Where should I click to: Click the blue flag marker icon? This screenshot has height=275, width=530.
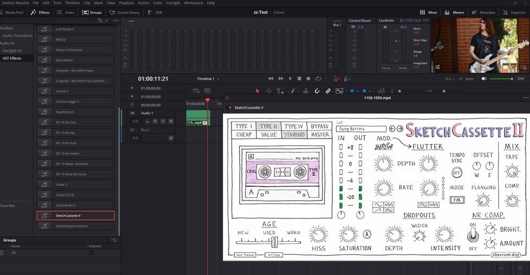click(351, 91)
